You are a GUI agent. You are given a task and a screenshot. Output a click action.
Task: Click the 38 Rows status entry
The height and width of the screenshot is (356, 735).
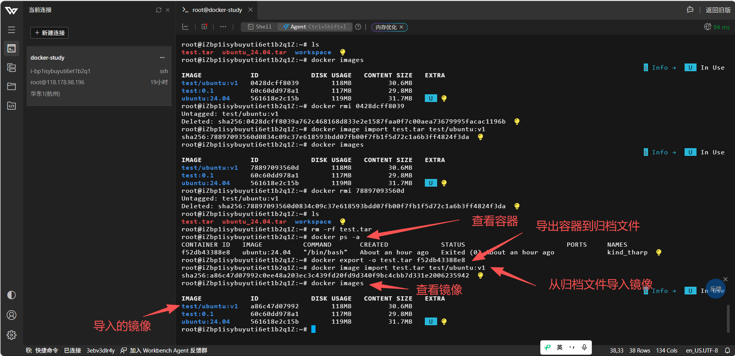(640, 350)
